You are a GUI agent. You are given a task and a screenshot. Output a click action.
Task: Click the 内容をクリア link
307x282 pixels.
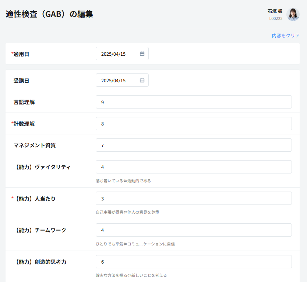(x=286, y=36)
